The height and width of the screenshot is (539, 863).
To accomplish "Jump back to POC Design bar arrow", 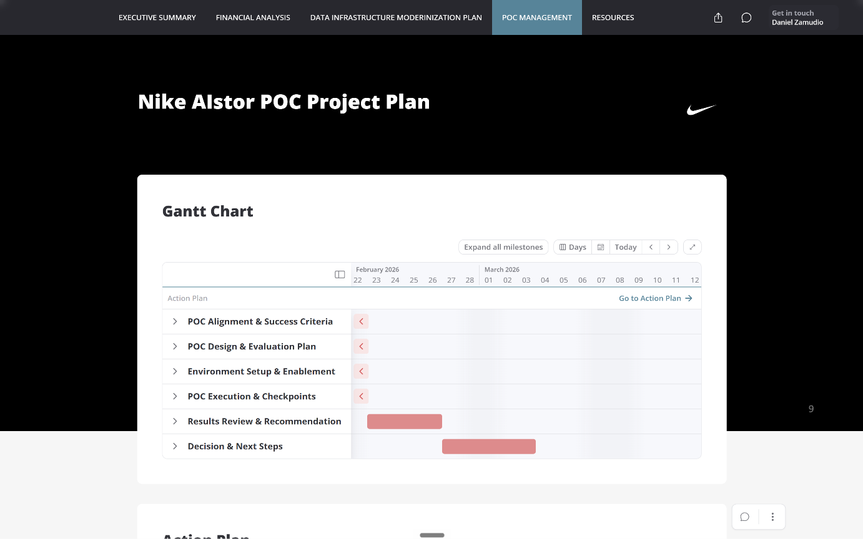I will pos(361,346).
